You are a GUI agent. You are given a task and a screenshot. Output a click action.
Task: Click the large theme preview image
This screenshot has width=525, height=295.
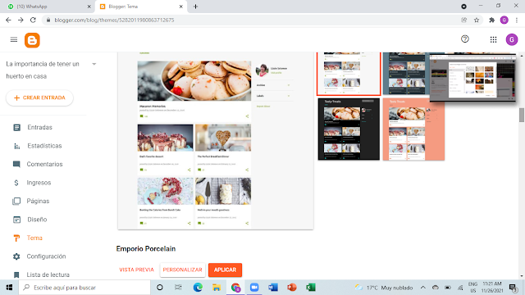pyautogui.click(x=216, y=140)
